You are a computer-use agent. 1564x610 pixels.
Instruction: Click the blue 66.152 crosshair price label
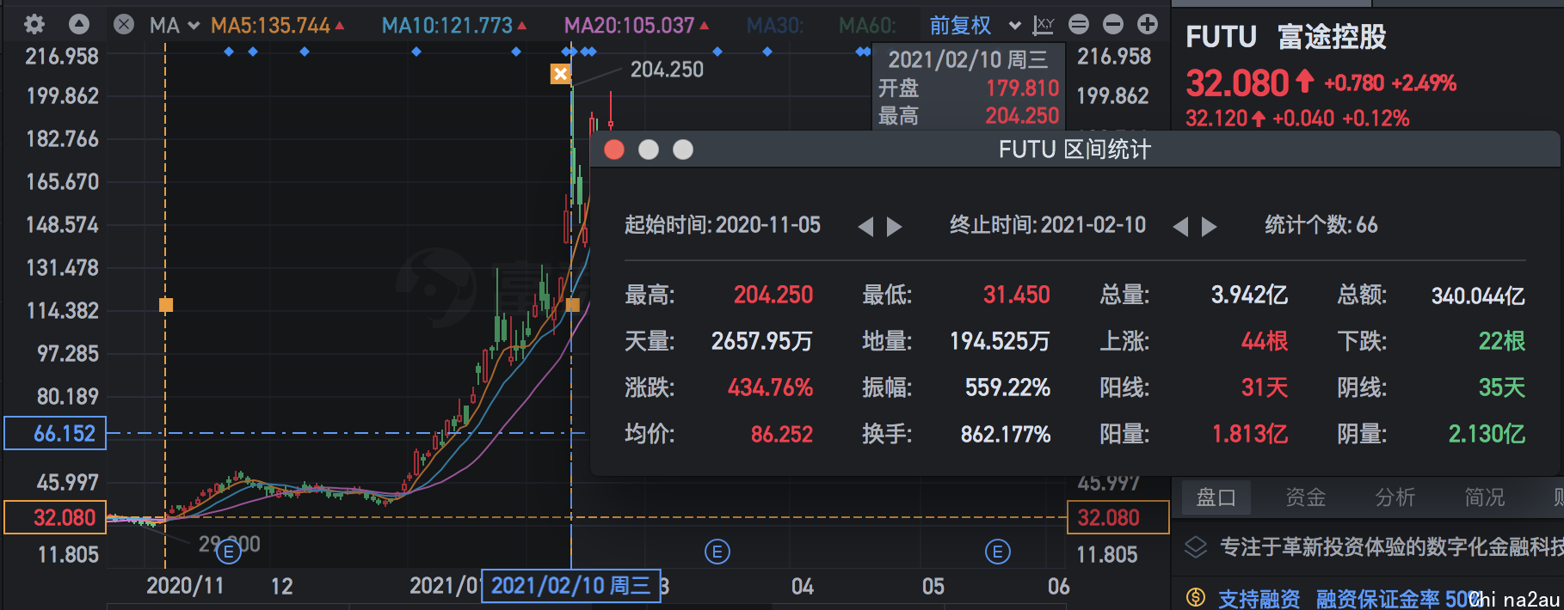tap(55, 433)
